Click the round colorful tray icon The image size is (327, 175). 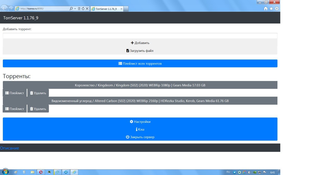click(x=244, y=172)
